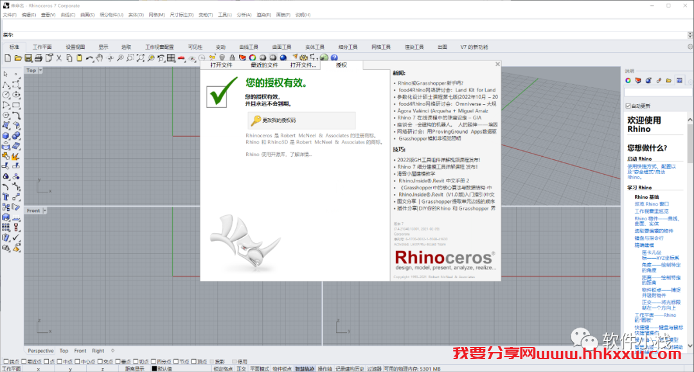Select the Box solid tool
Viewport: 694px width, 372px height.
click(6, 136)
